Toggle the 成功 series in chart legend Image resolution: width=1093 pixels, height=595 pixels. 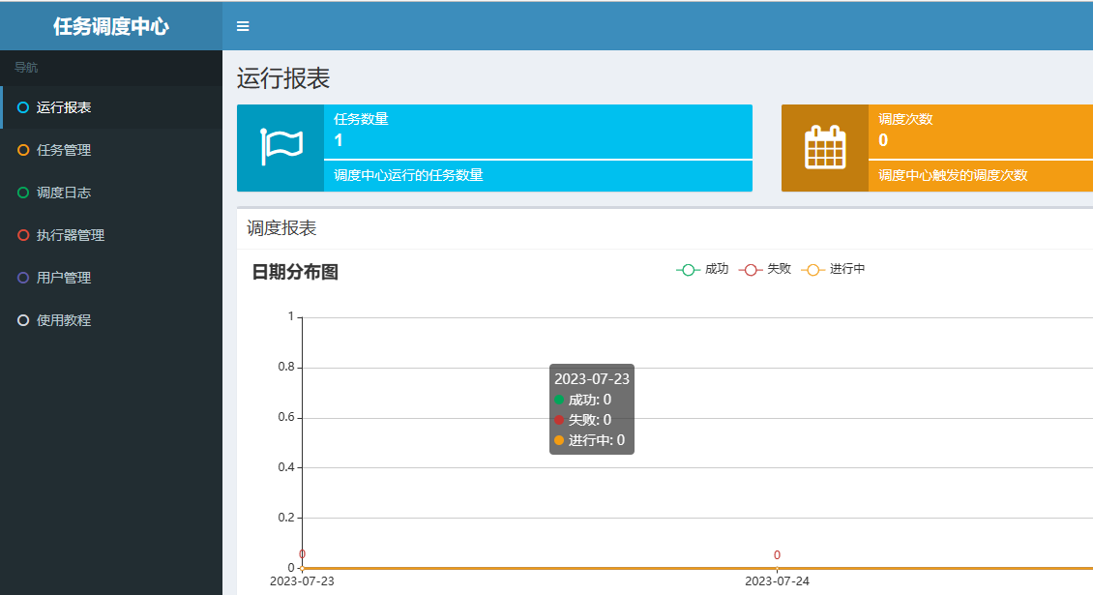click(x=702, y=269)
